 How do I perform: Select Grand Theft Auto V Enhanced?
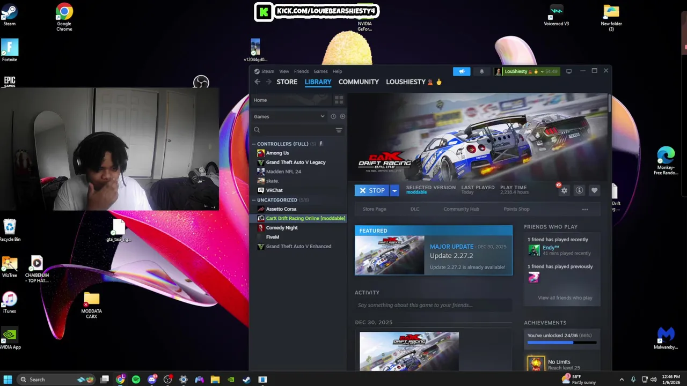click(x=298, y=247)
